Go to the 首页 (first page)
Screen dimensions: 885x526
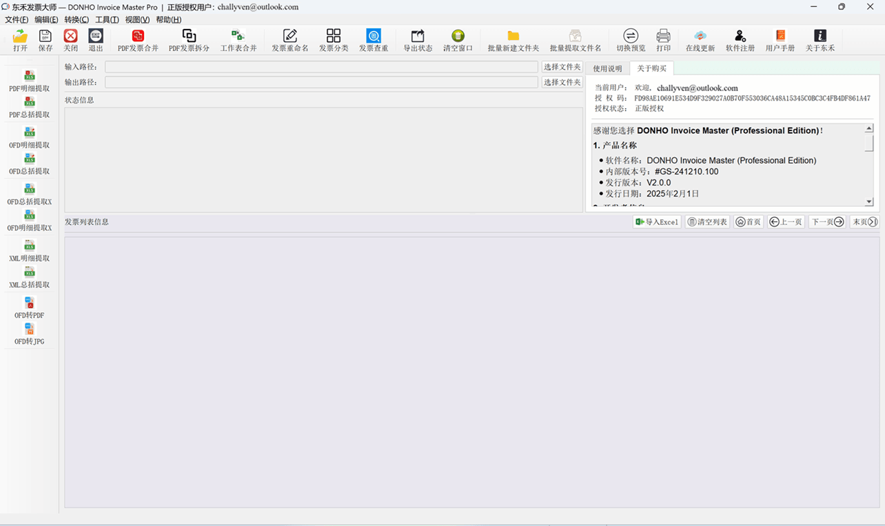(x=749, y=222)
